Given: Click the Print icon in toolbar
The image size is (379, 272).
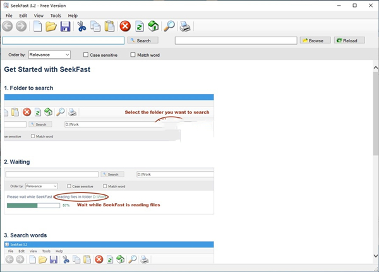Looking at the screenshot, I should 185,26.
